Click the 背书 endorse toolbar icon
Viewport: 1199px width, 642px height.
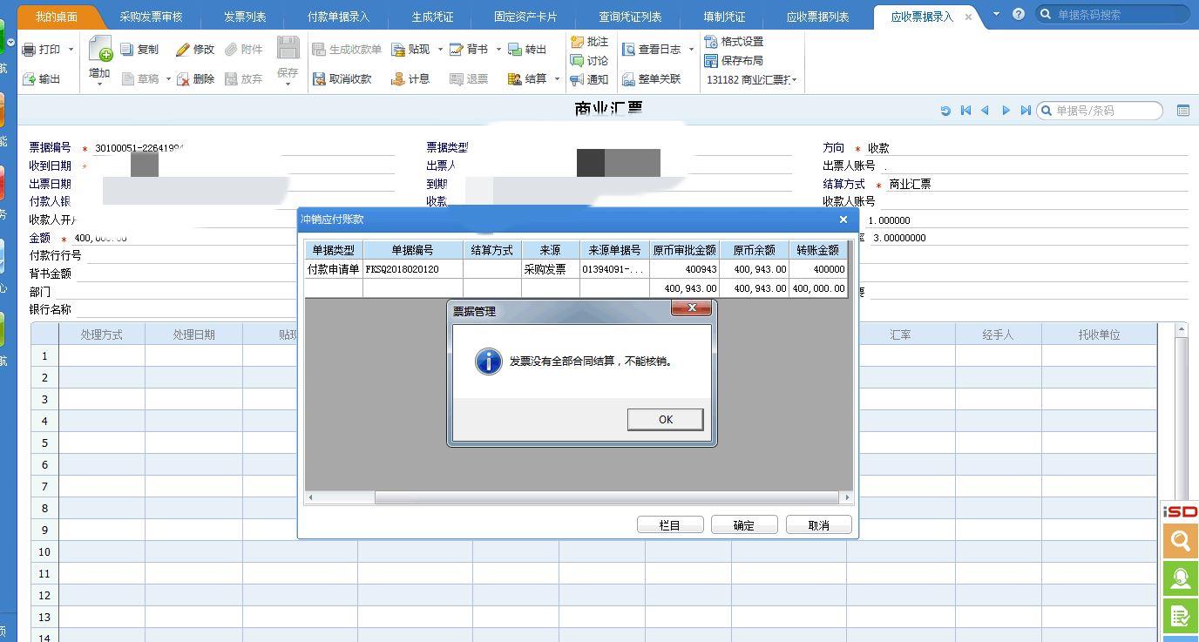point(457,50)
